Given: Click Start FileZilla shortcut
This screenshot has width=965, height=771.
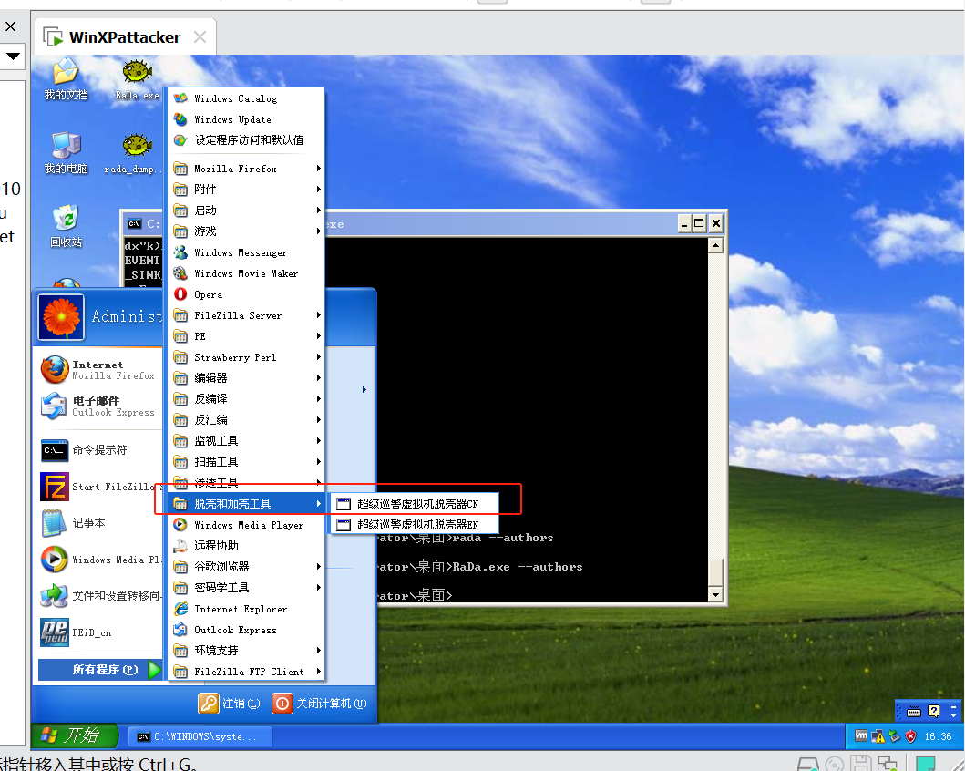Looking at the screenshot, I should tap(98, 487).
